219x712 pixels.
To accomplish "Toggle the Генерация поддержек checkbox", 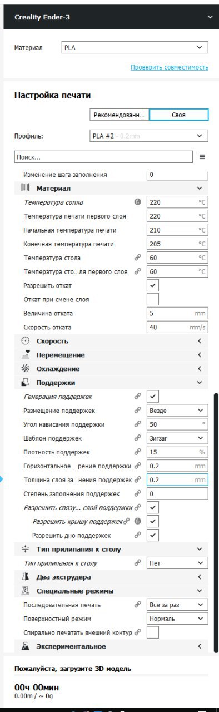I will (153, 397).
